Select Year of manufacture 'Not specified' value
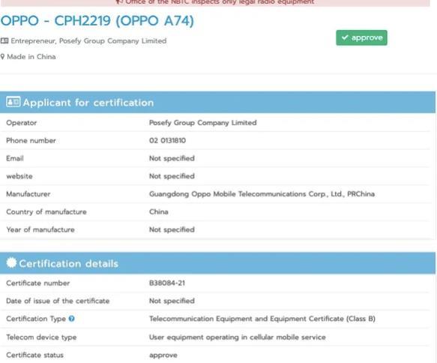Screen dimensions: 437x363 (x=172, y=229)
